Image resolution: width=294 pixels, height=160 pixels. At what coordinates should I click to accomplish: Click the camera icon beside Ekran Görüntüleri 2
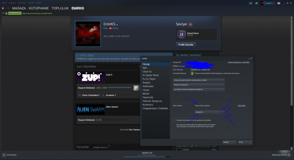coord(80,95)
